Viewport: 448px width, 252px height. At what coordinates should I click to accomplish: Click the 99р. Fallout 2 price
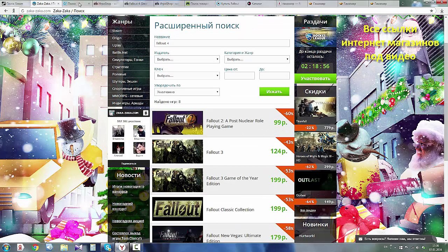(280, 122)
